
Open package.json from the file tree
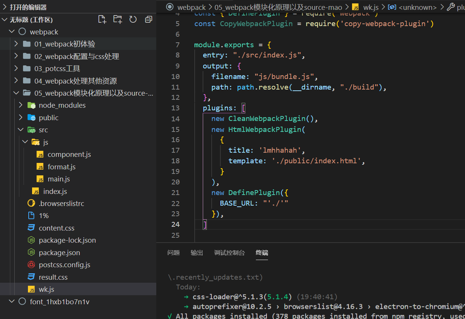pyautogui.click(x=59, y=252)
